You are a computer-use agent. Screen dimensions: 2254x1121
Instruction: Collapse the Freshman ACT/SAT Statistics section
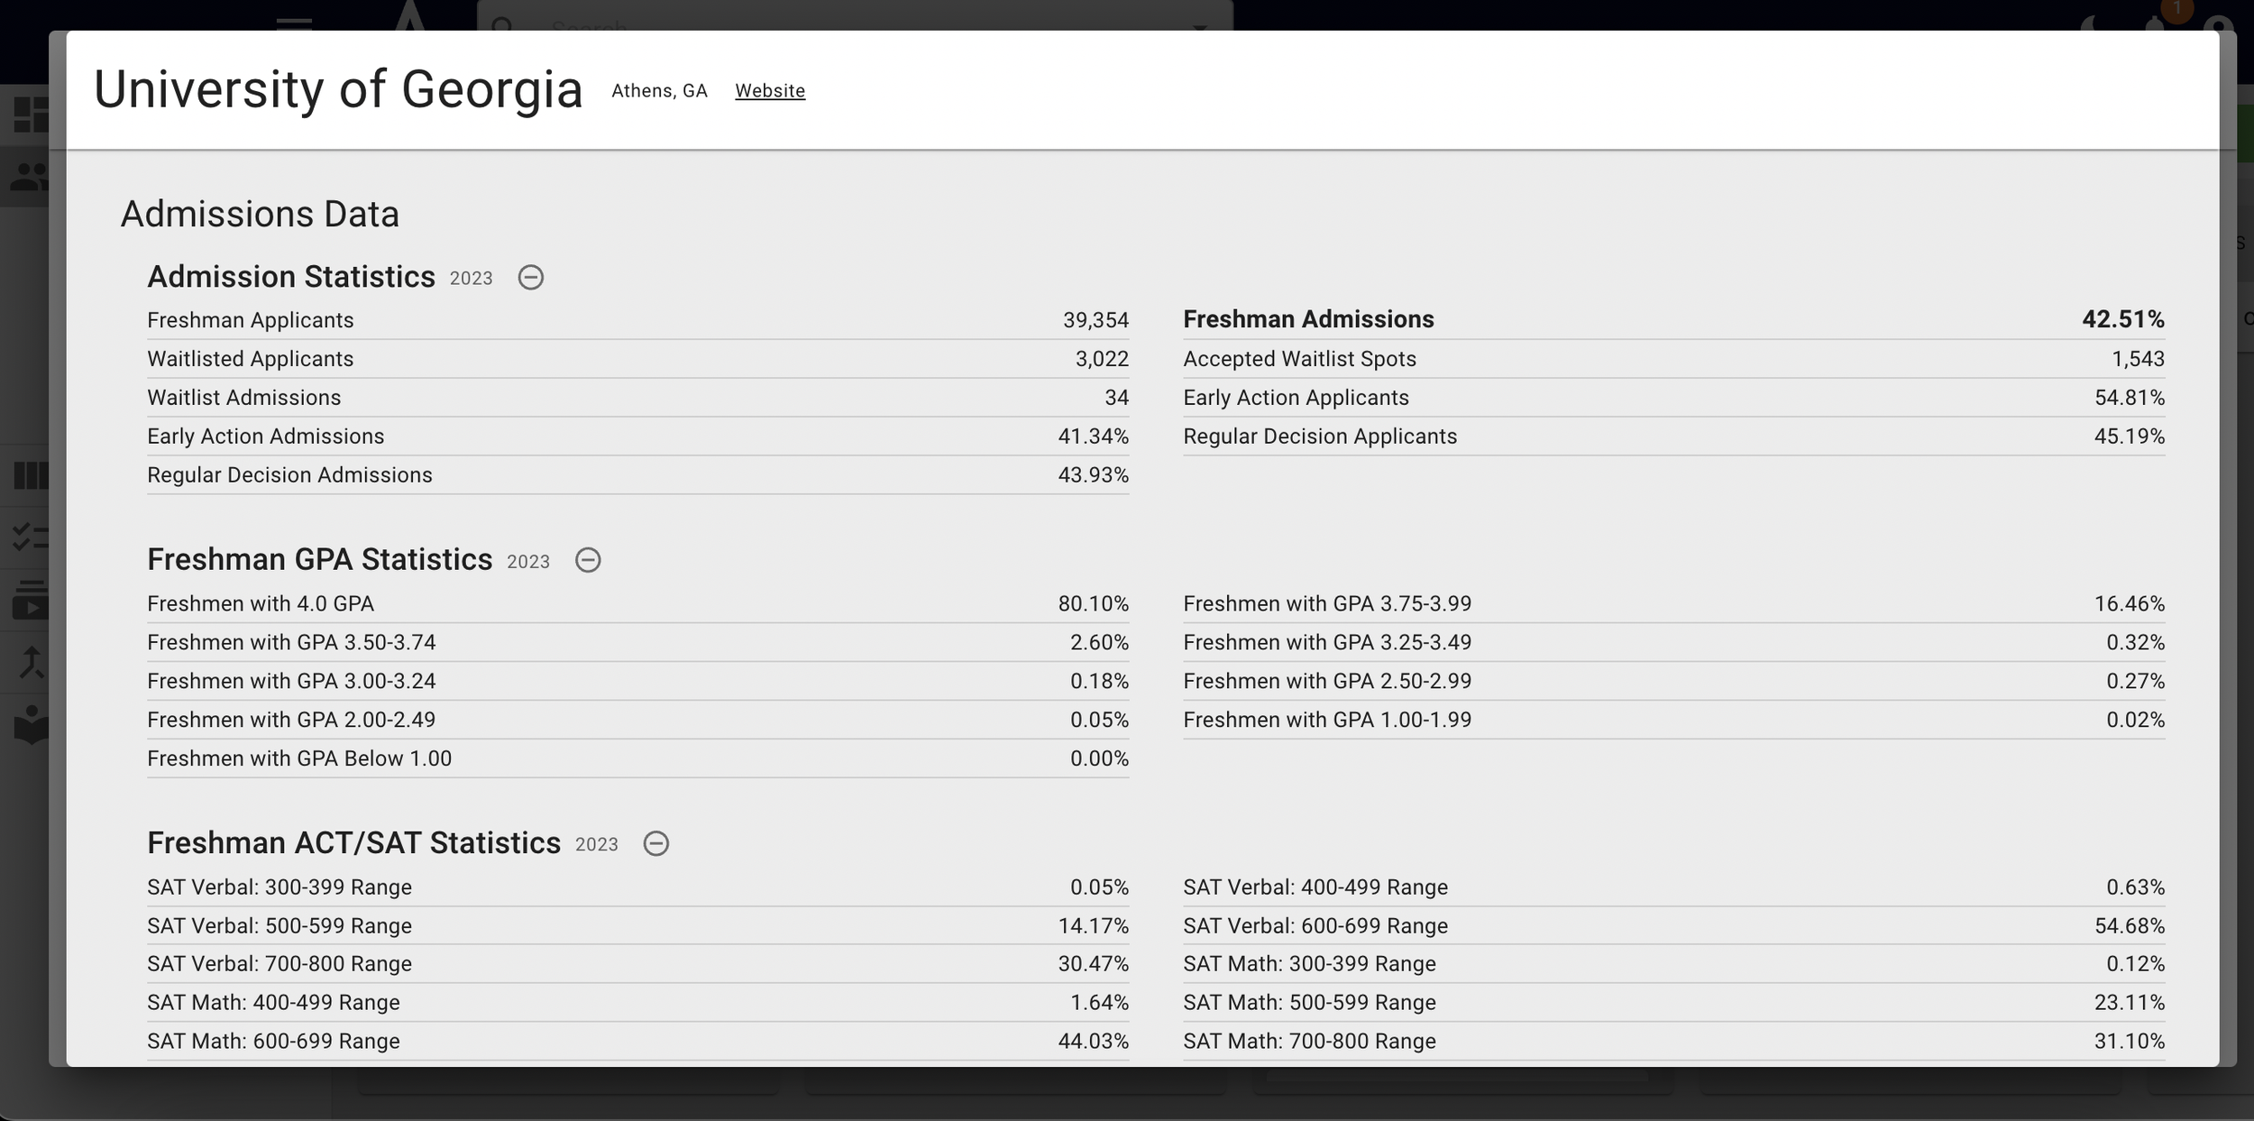tap(655, 843)
